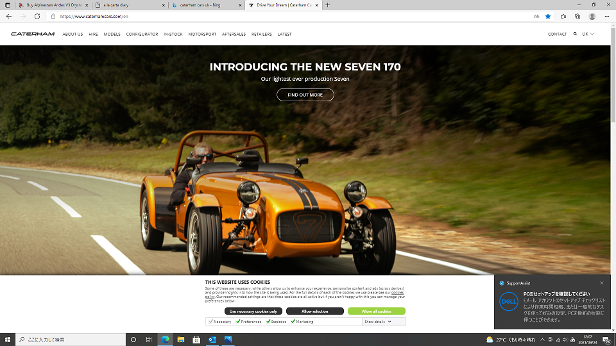Screen dimensions: 616x346
Task: Toggle the Necessary cookies checkbox
Action: pos(210,321)
